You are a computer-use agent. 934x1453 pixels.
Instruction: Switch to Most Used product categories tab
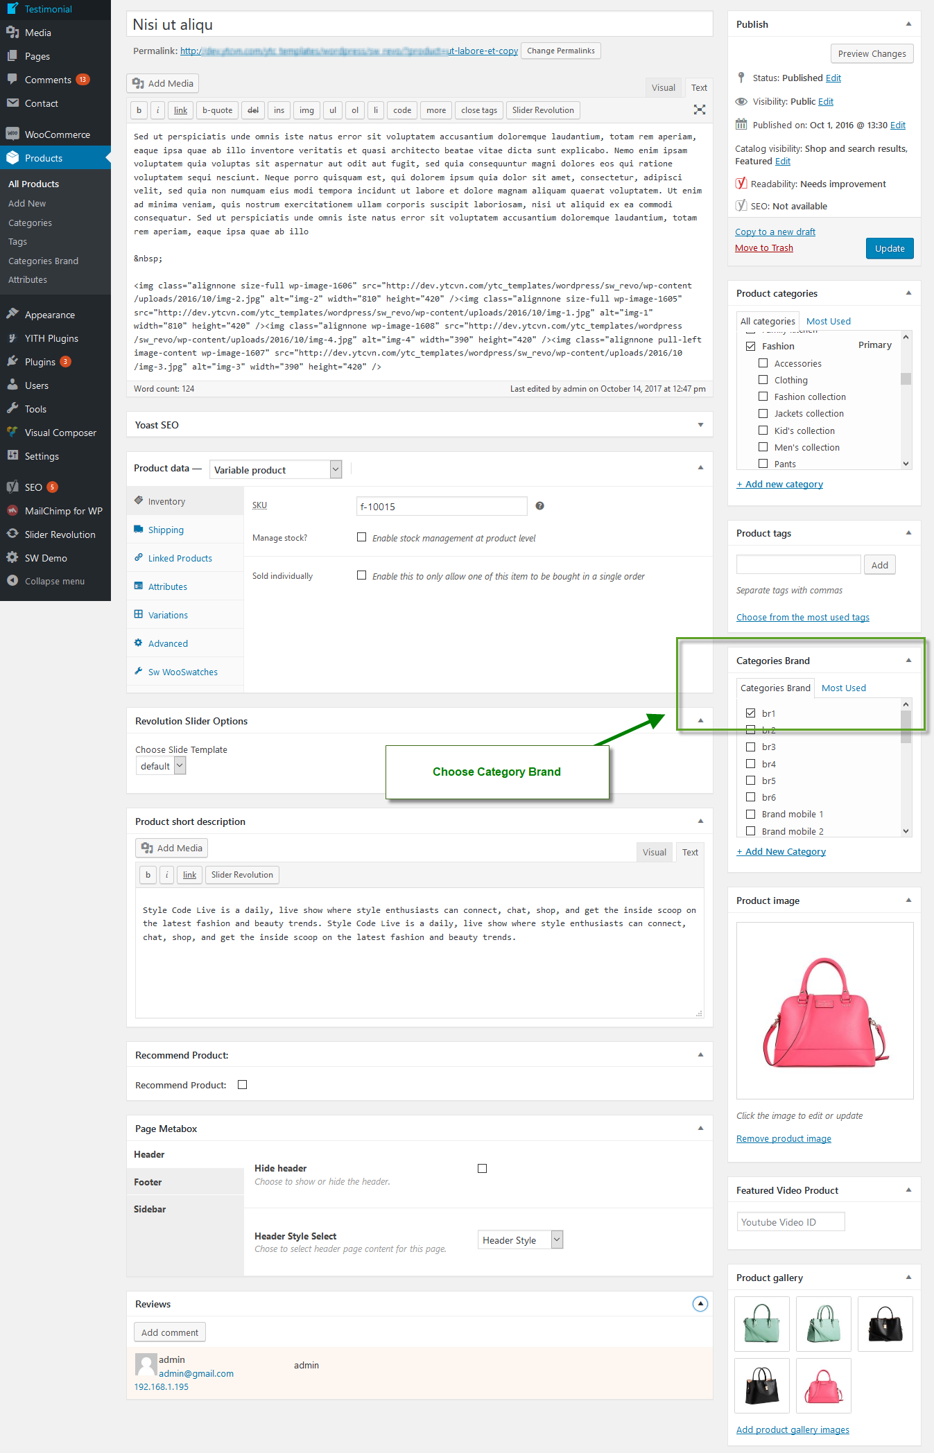[828, 321]
